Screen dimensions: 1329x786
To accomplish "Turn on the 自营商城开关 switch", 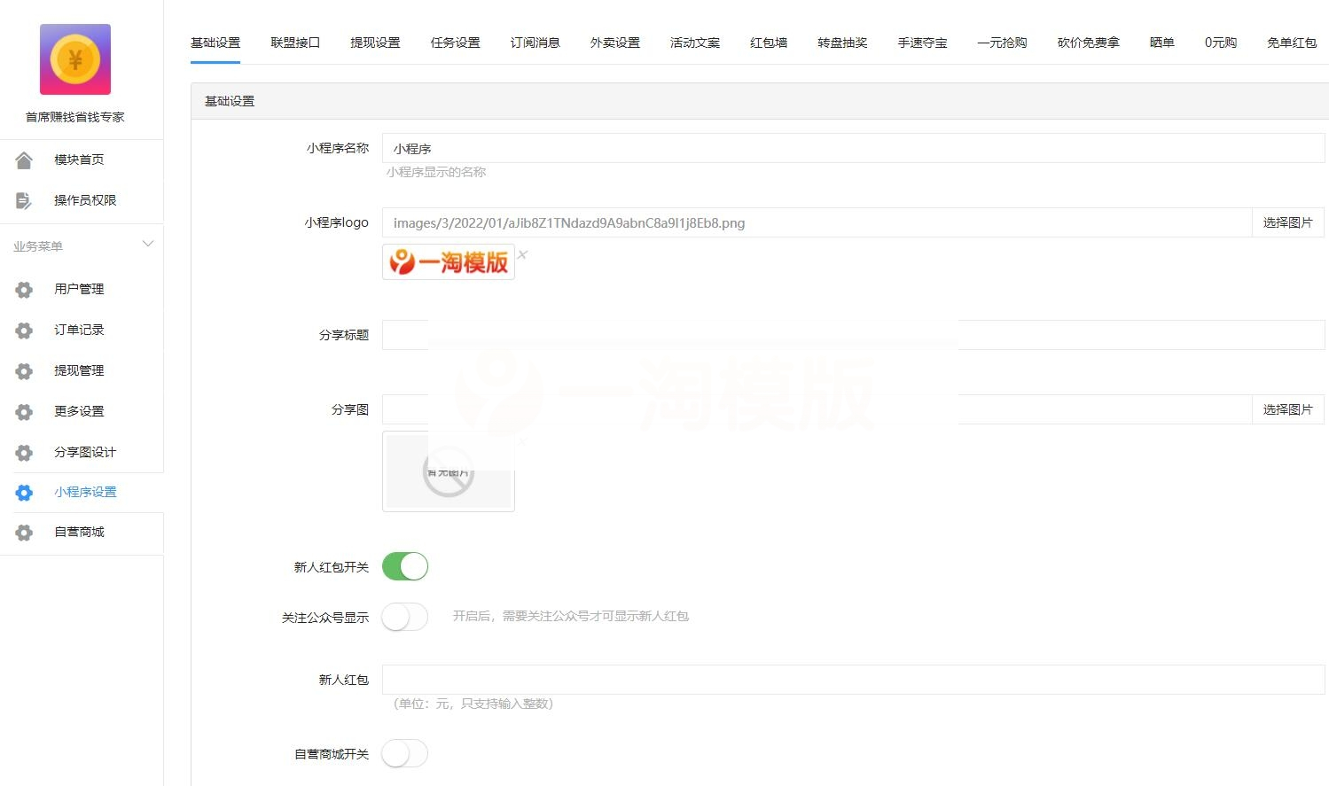I will coord(404,753).
